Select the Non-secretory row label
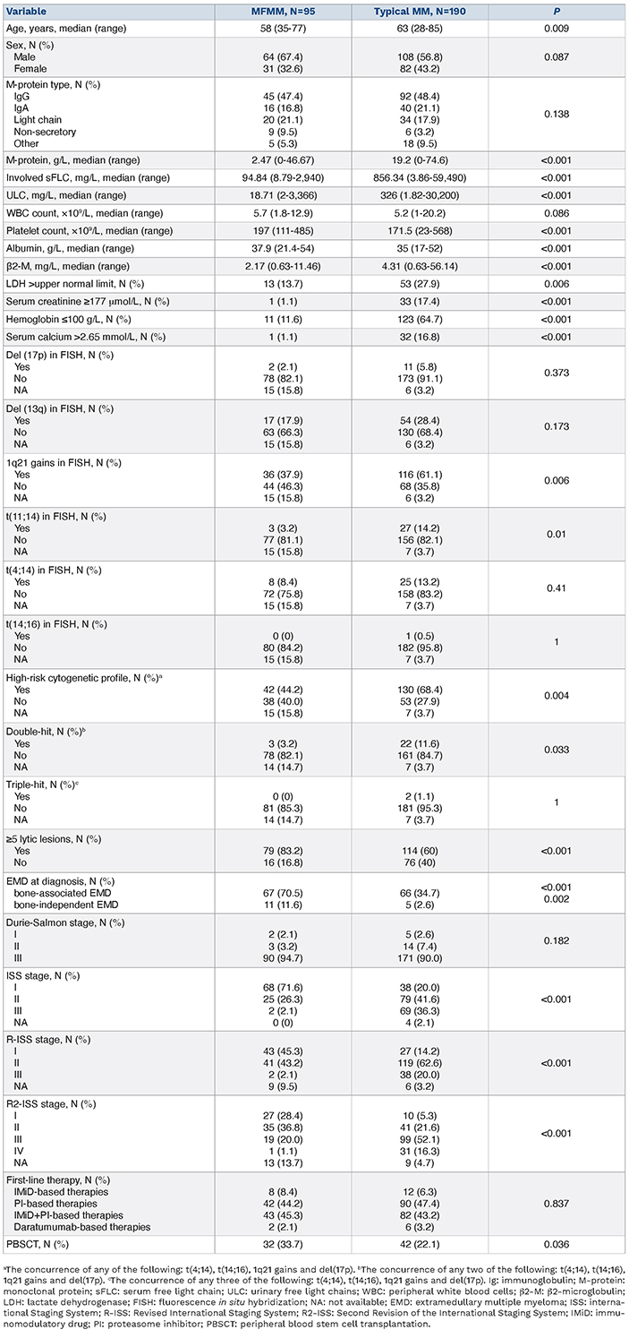 (48, 130)
